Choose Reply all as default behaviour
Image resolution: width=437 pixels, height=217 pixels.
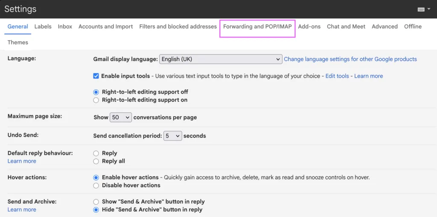[96, 161]
